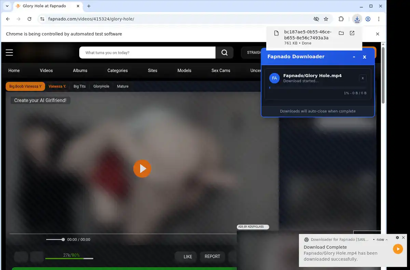Open the Extensions puzzle icon

(x=341, y=19)
